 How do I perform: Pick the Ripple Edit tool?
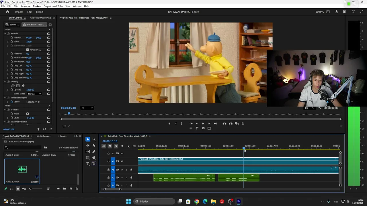[88, 145]
